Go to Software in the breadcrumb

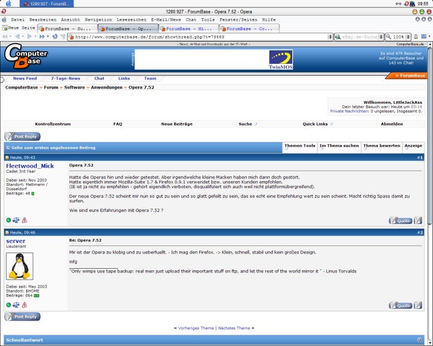[74, 87]
